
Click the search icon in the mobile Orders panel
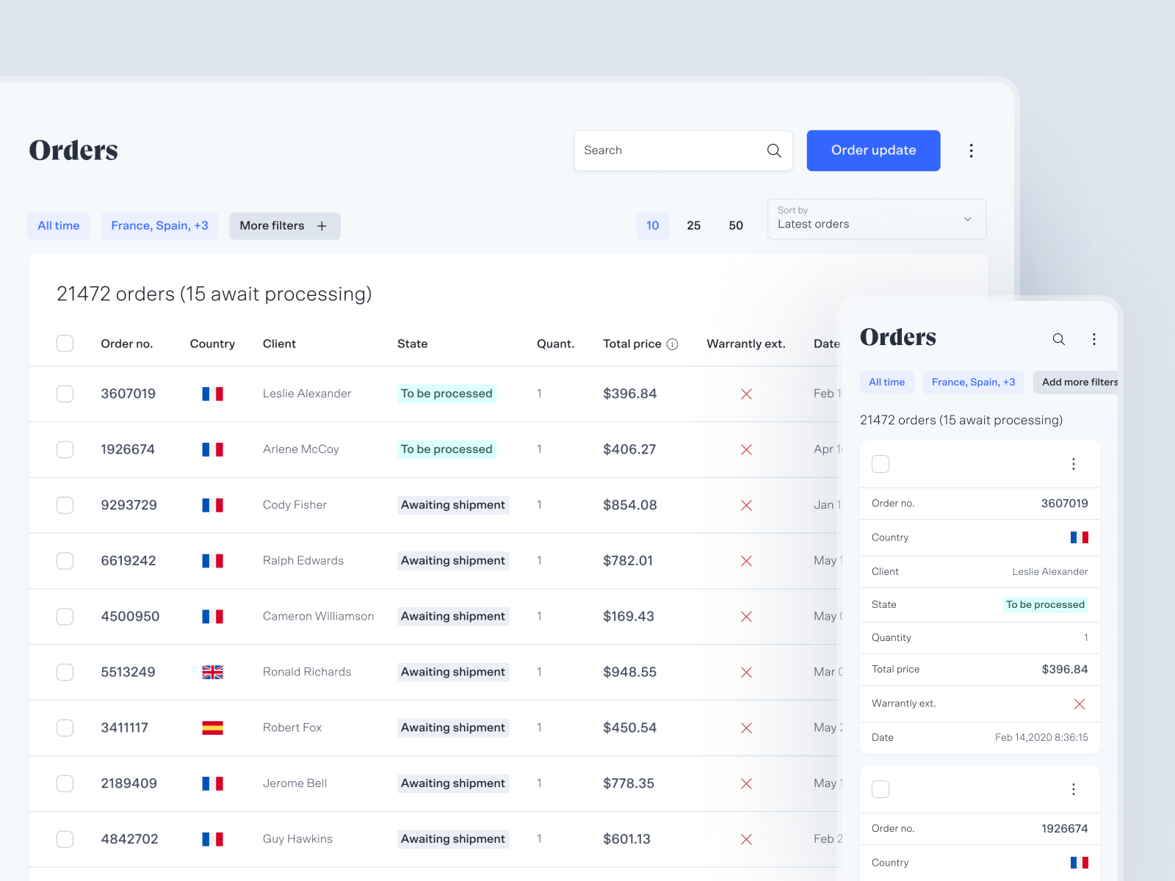click(1058, 339)
